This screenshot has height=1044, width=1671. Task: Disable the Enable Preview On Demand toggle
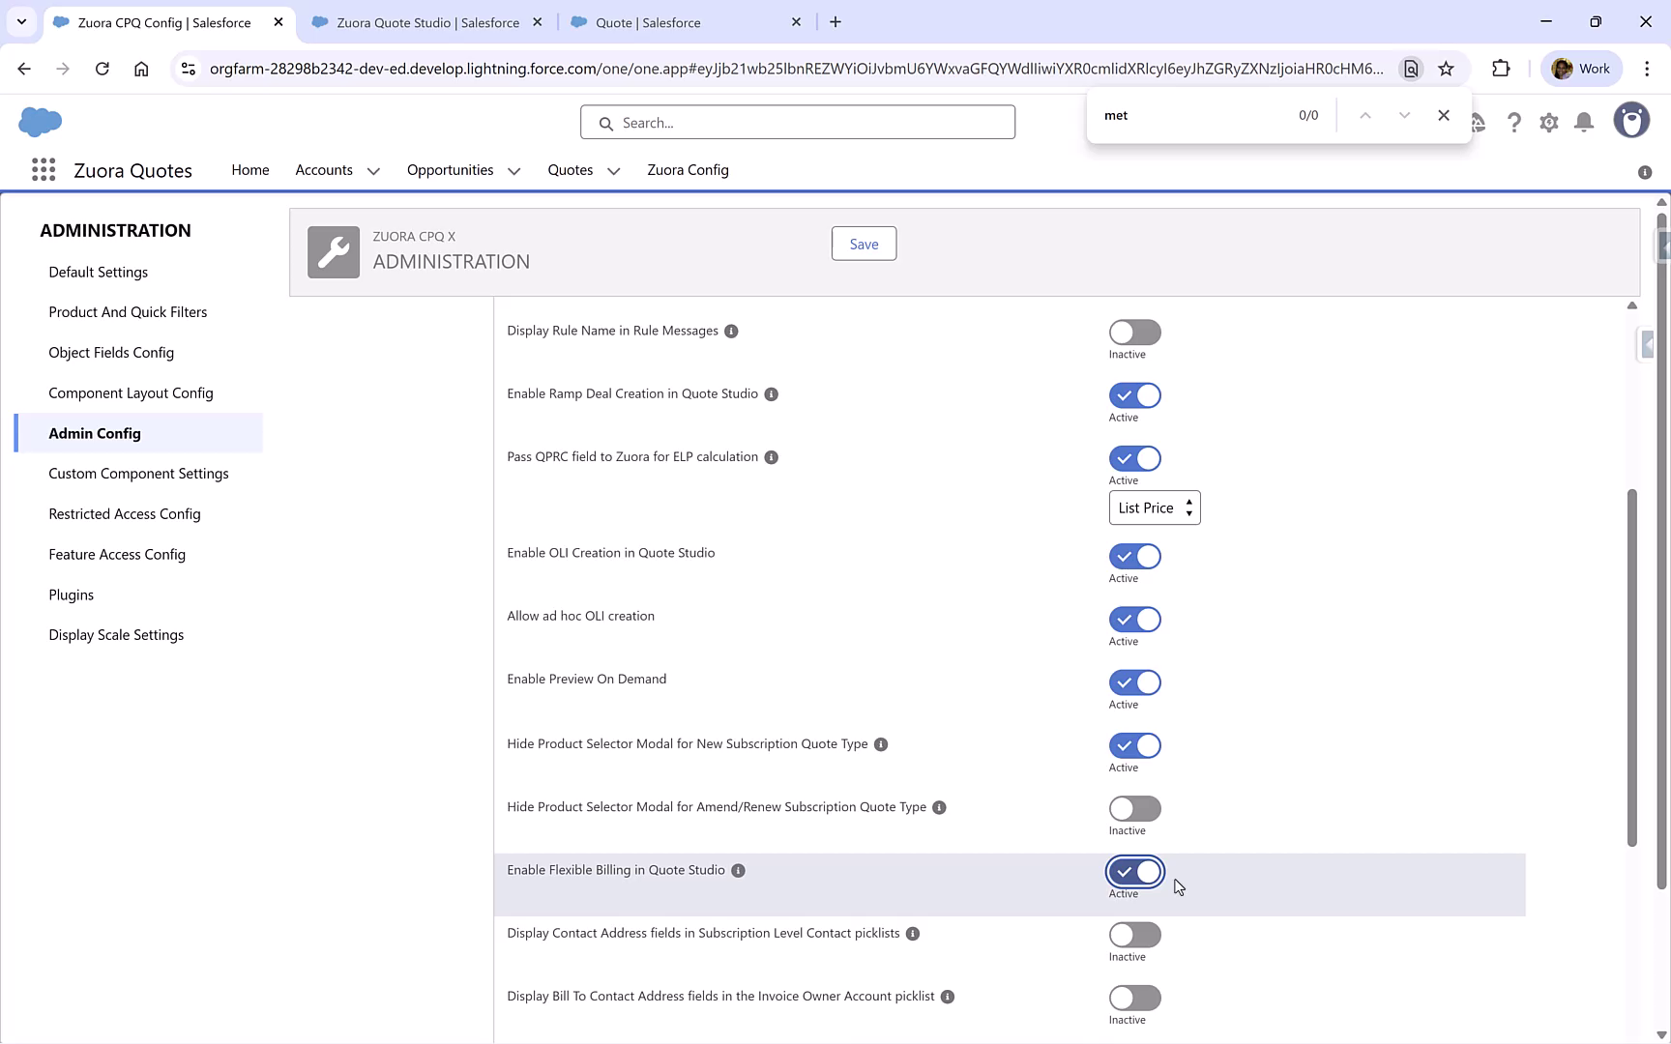[x=1134, y=682]
